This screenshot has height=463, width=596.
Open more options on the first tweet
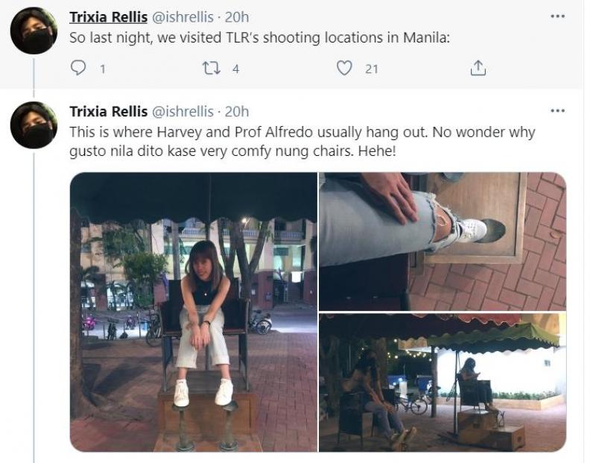(557, 16)
